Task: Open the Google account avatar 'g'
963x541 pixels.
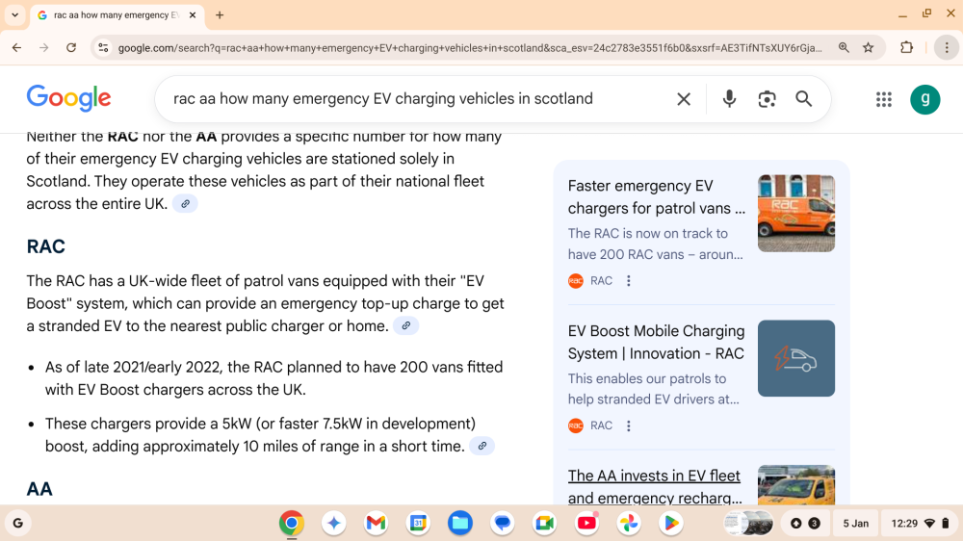Action: pos(924,99)
